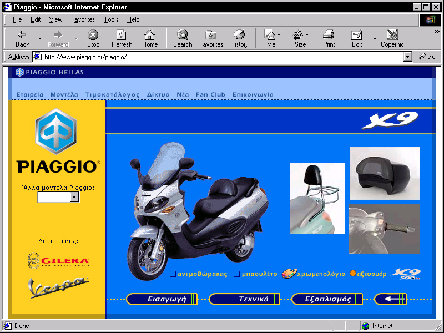
Task: Open the Edit menu
Action: (x=36, y=19)
